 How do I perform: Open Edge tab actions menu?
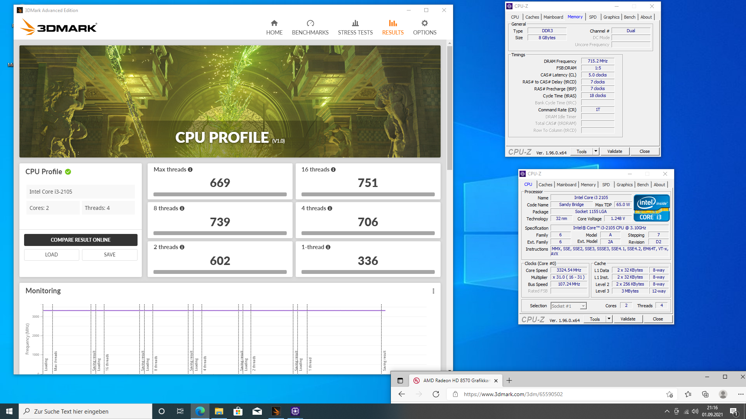pyautogui.click(x=400, y=381)
